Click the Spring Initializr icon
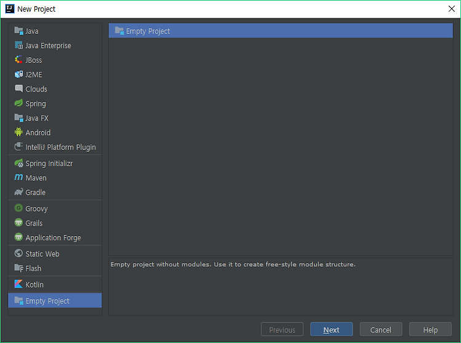The width and height of the screenshot is (461, 343). [x=19, y=163]
